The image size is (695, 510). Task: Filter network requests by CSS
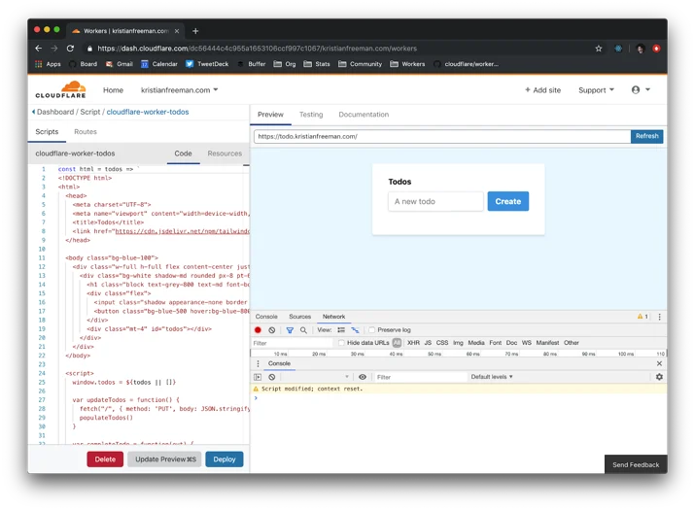pyautogui.click(x=442, y=343)
